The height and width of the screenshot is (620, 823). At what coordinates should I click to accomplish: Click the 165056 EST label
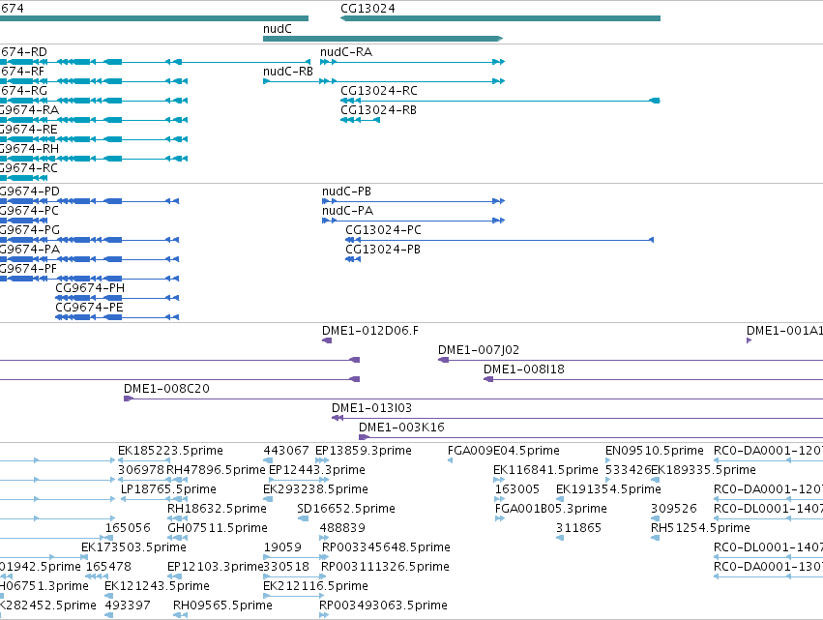coord(128,528)
